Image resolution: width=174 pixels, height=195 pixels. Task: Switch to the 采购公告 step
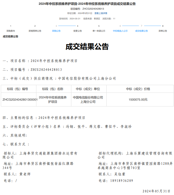click(x=56, y=31)
